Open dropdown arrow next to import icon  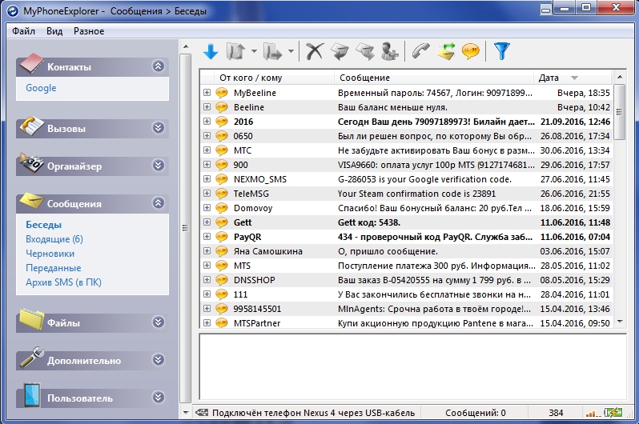tap(254, 51)
